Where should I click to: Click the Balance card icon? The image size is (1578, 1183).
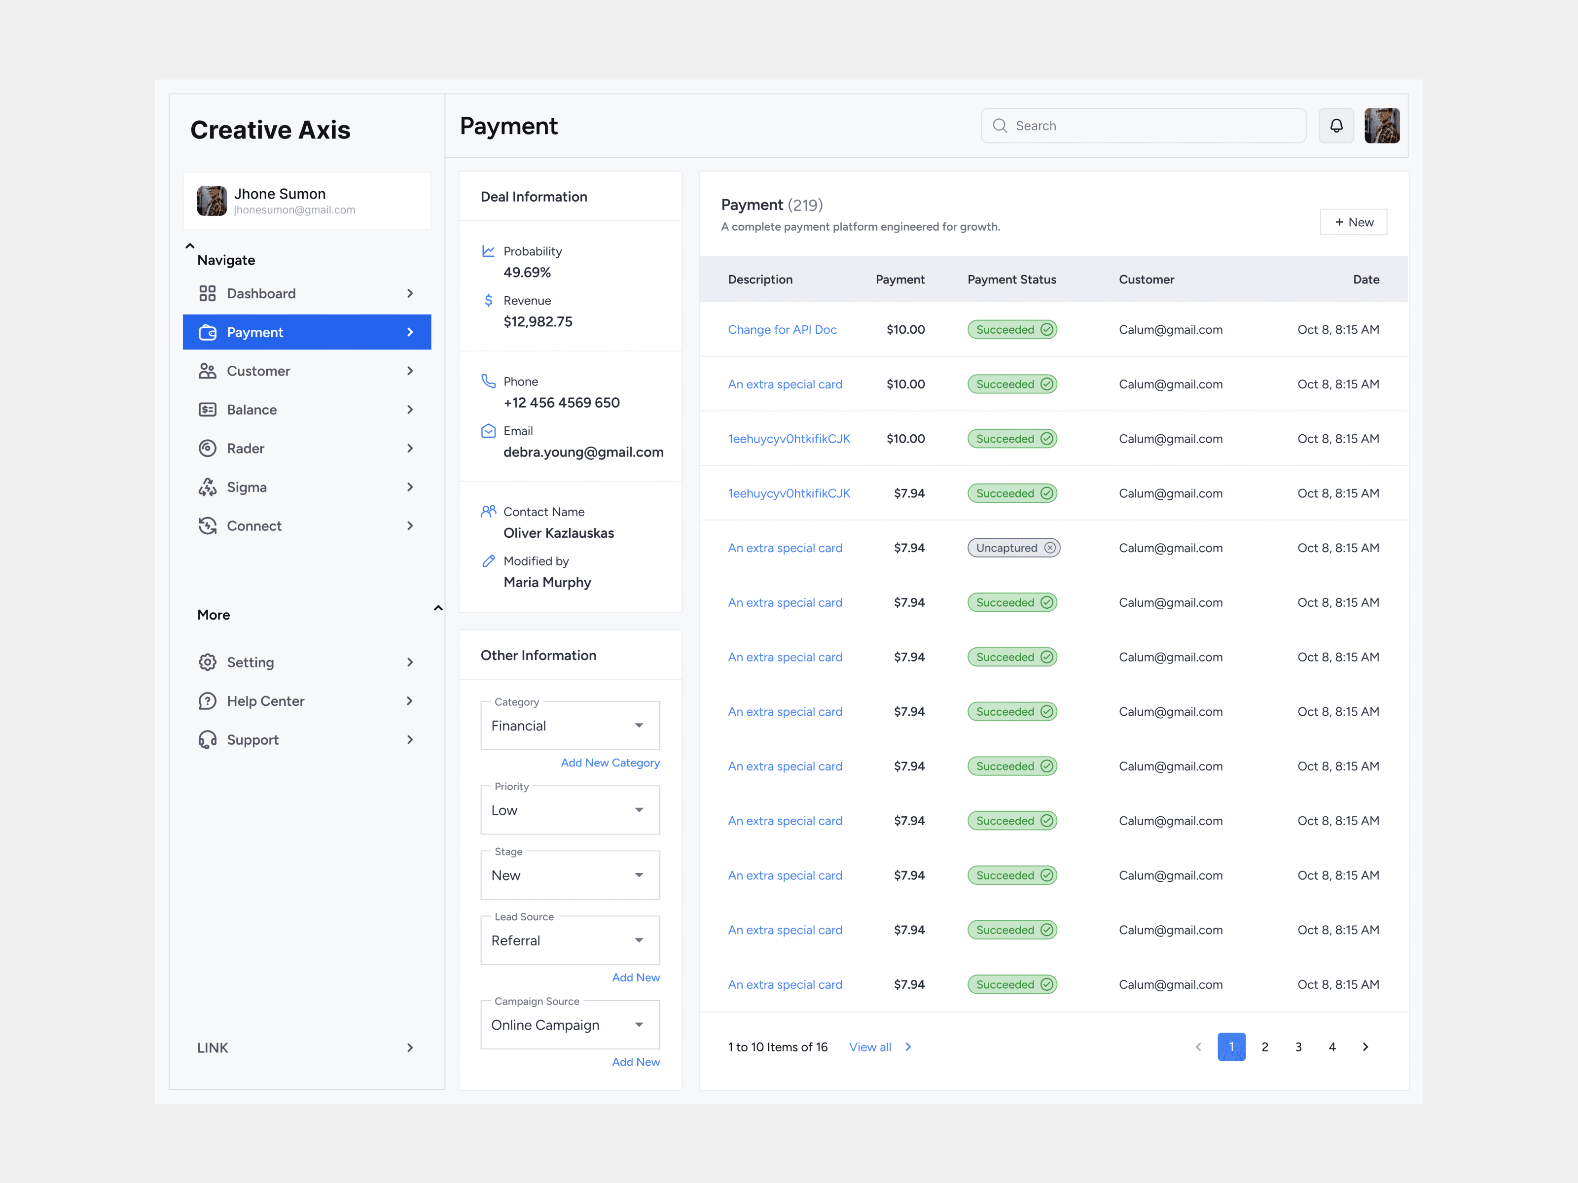click(x=207, y=409)
